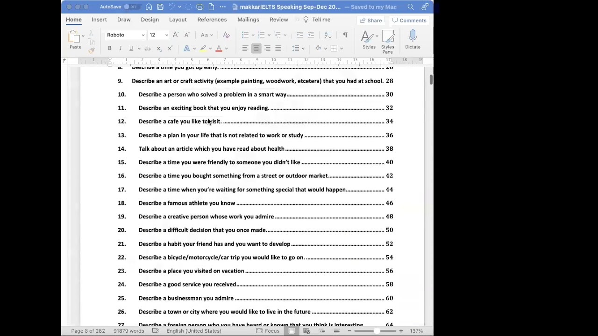Decrease the font size
Viewport: 598px width, 336px height.
click(x=187, y=35)
